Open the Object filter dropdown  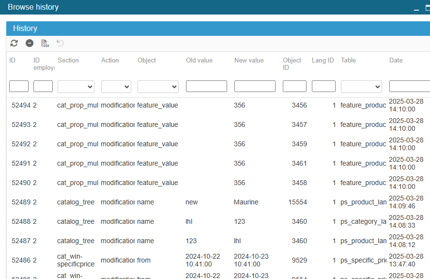158,87
